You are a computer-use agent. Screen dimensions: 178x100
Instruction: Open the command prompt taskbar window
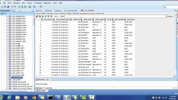coord(51,97)
